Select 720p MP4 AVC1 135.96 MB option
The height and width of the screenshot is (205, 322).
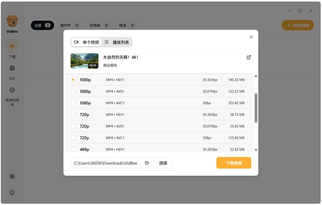pyautogui.click(x=159, y=138)
